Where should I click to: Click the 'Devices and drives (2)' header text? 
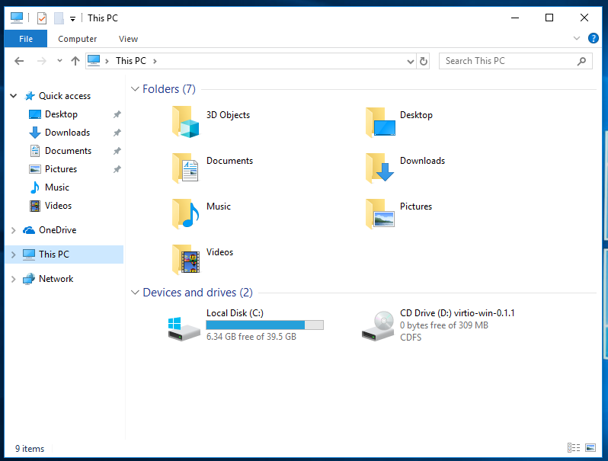click(198, 293)
